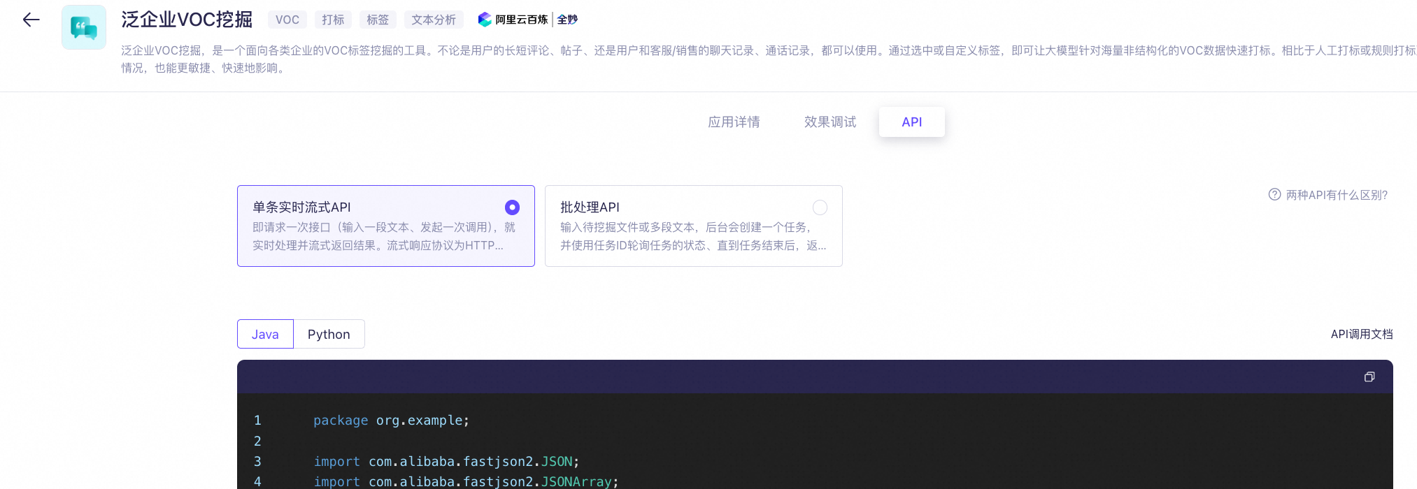1417x489 pixels.
Task: Click the 阿里云百炼 logo icon
Action: 485,20
